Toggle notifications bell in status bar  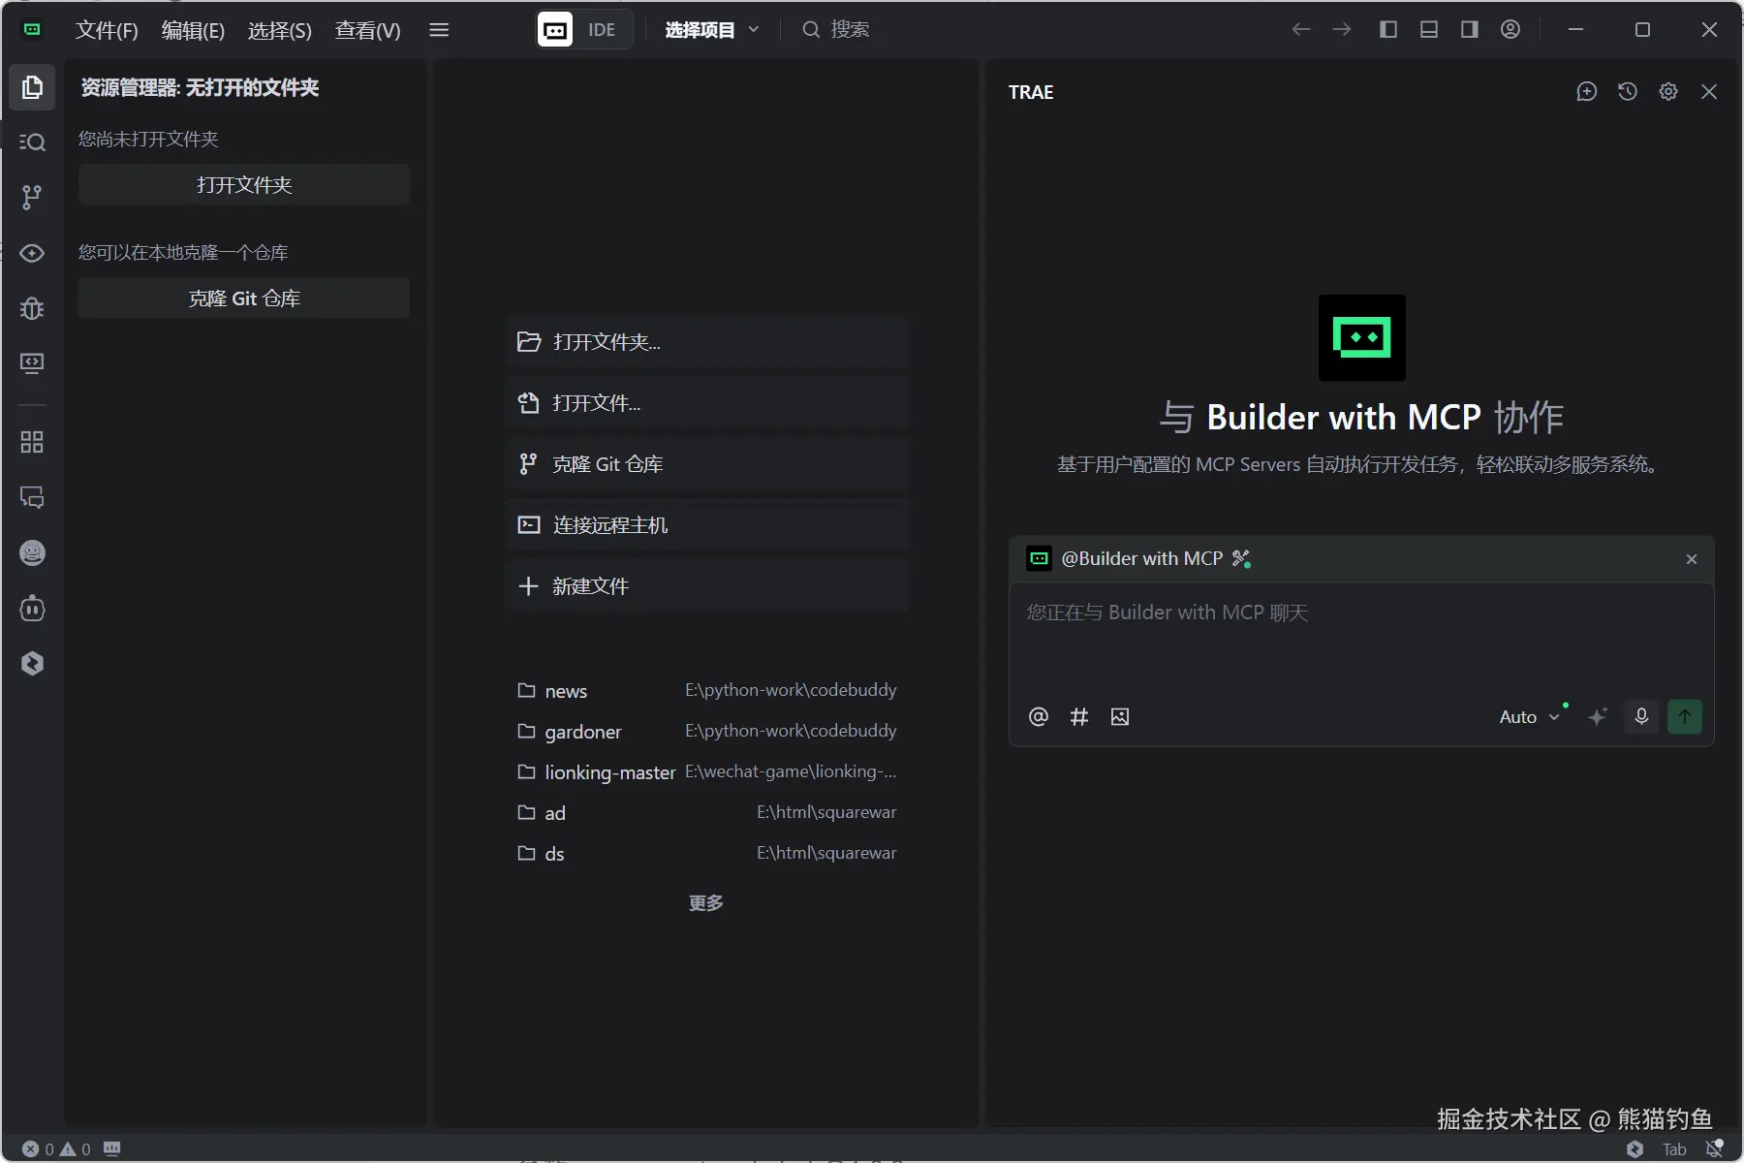pyautogui.click(x=1714, y=1149)
